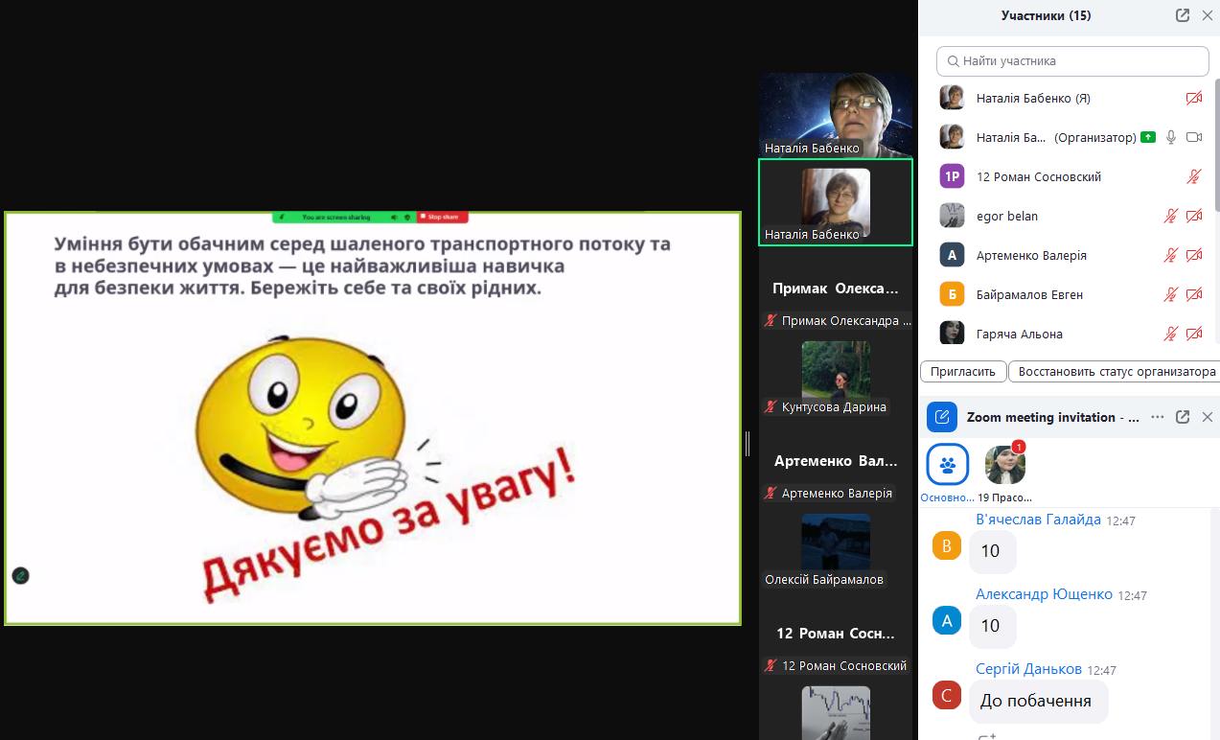The height and width of the screenshot is (740, 1220).
Task: Open direct chat with 19 Прасо… contact
Action: 1004,466
